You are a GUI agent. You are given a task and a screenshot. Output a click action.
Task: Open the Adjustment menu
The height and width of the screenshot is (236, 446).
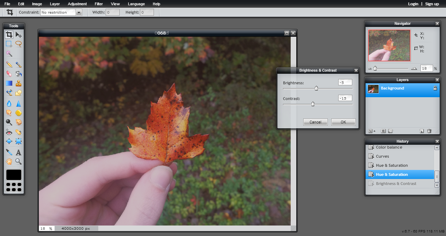(77, 4)
